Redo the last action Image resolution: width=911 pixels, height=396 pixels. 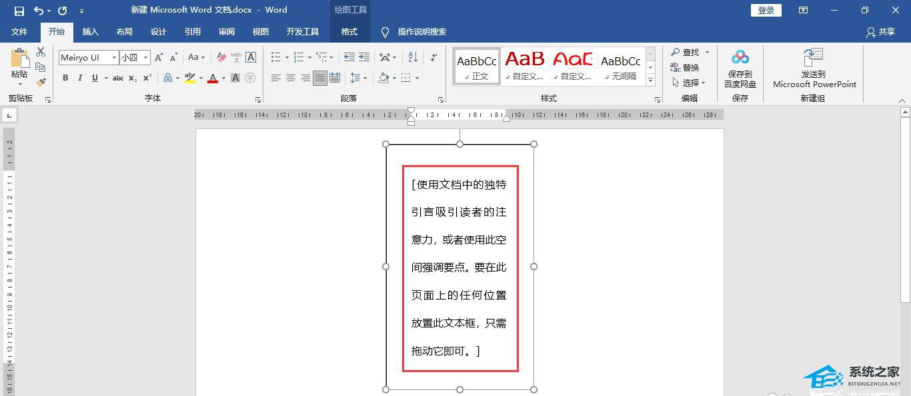tap(62, 11)
